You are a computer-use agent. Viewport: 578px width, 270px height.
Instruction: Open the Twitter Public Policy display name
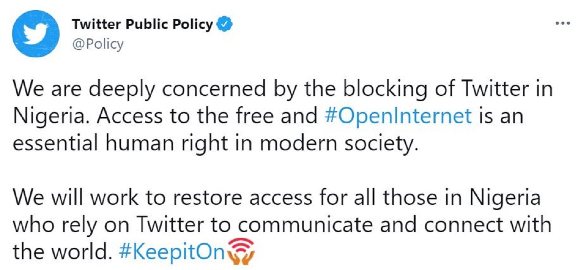point(142,25)
